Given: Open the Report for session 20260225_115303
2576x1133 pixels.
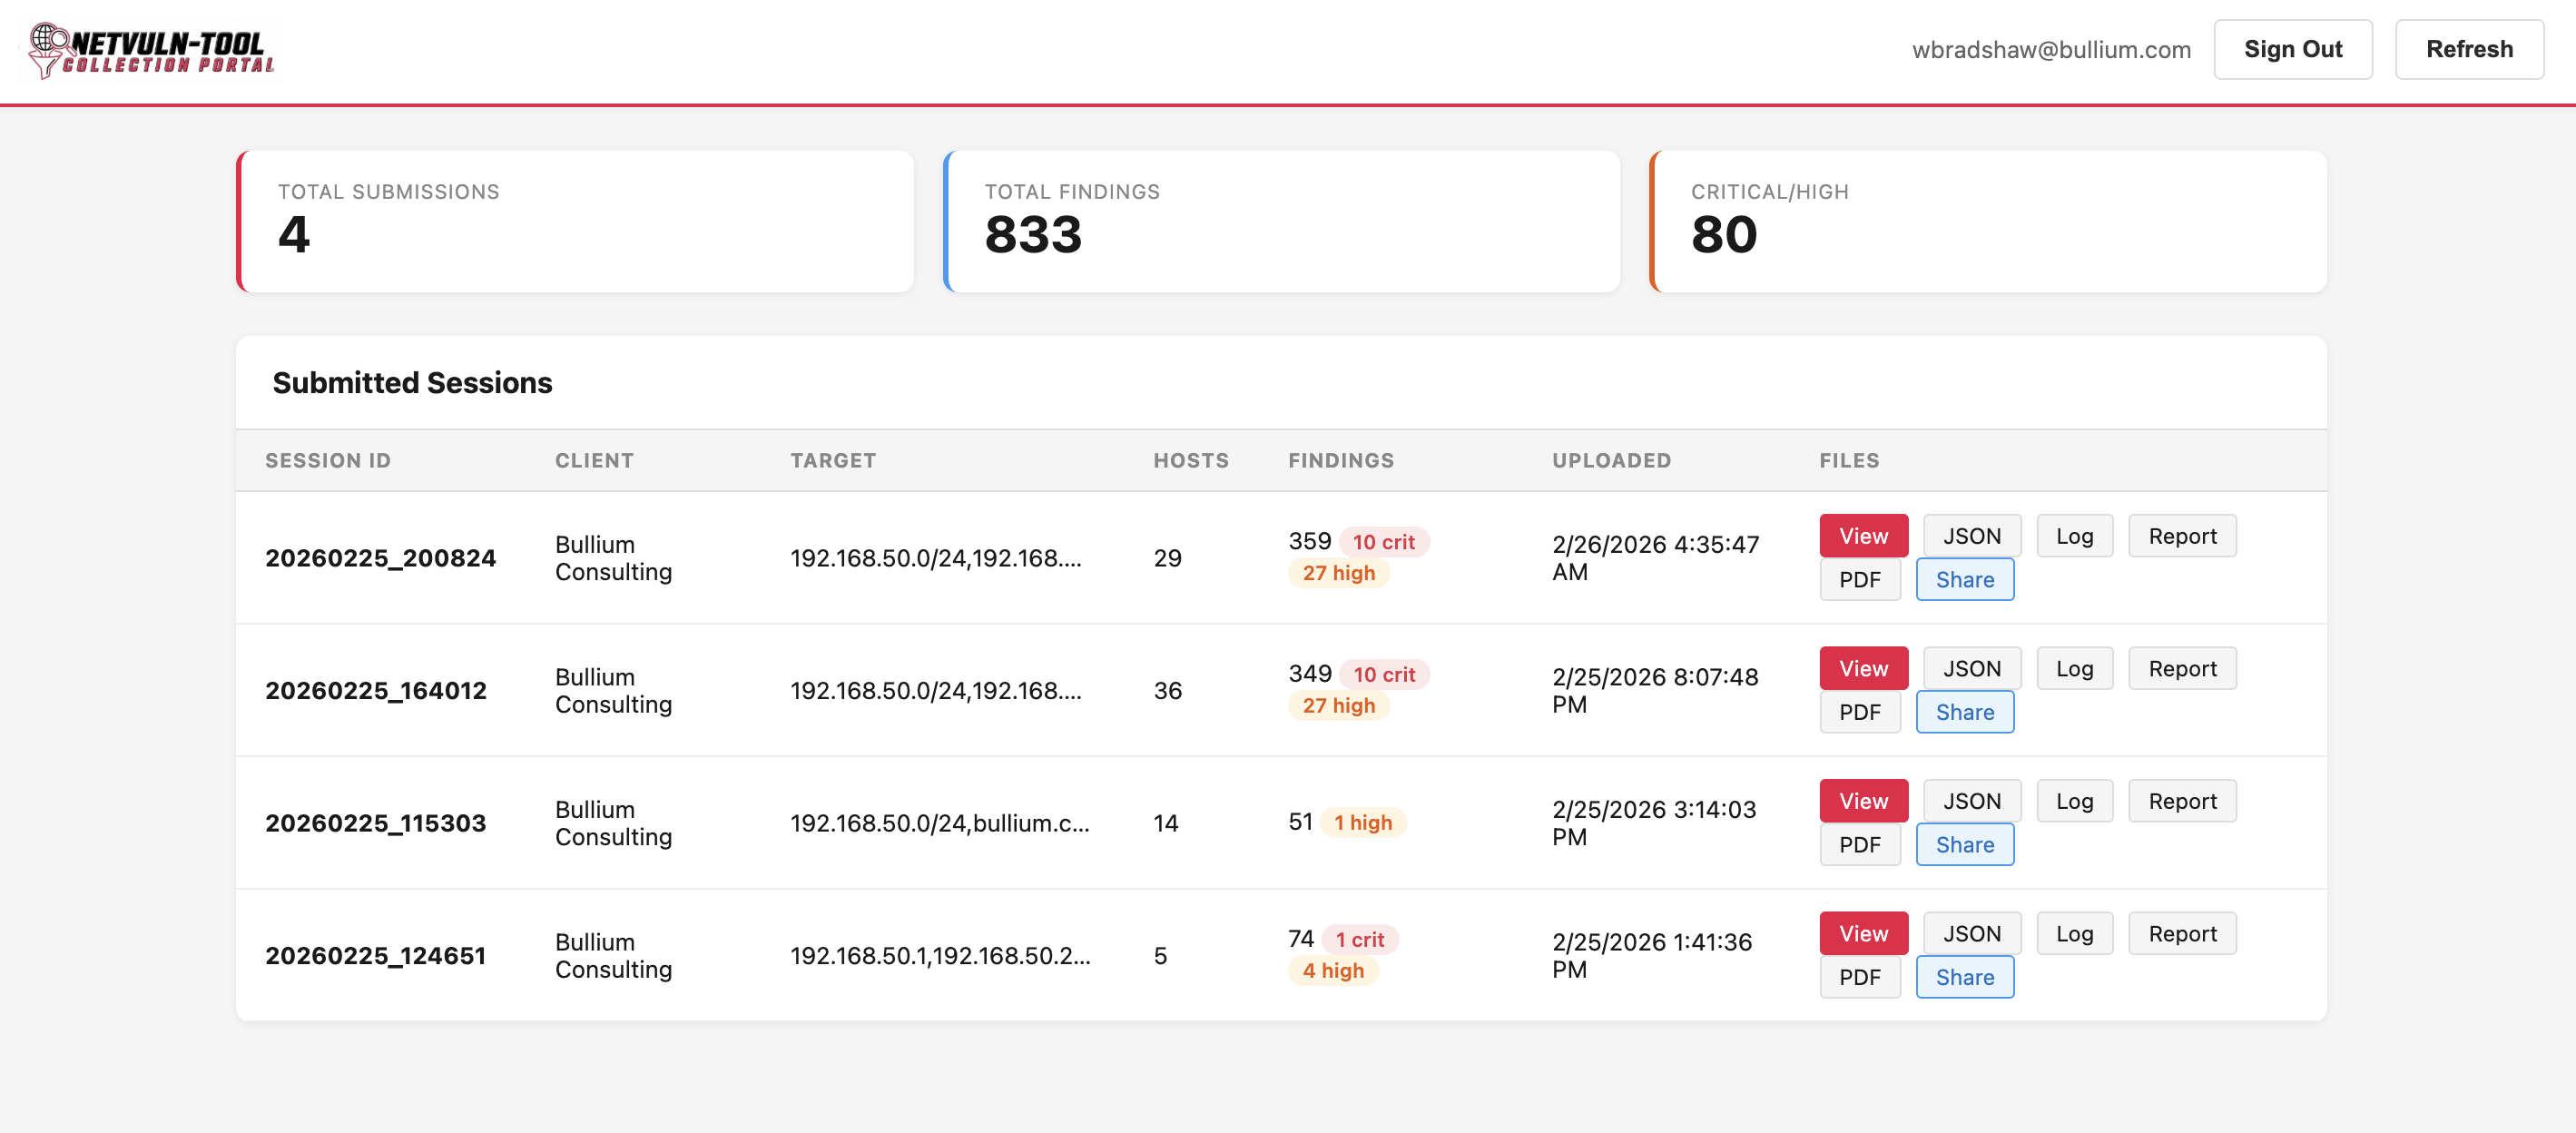Looking at the screenshot, I should point(2181,800).
